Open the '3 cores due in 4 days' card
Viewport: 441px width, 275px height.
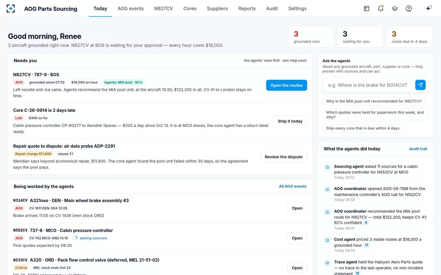[409, 37]
